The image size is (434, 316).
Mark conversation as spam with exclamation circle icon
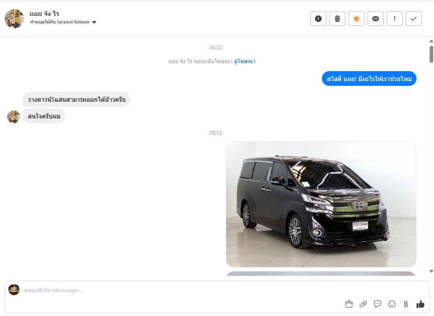pyautogui.click(x=318, y=19)
